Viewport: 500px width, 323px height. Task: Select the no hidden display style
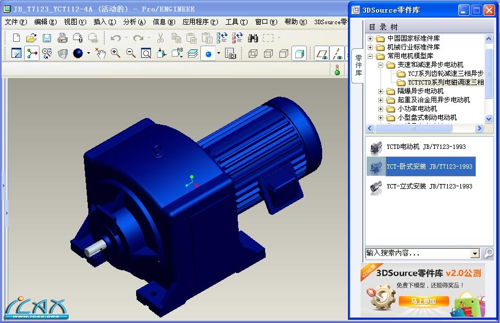[284, 53]
